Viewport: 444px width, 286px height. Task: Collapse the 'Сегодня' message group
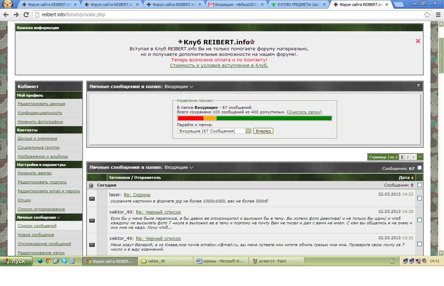pos(91,185)
